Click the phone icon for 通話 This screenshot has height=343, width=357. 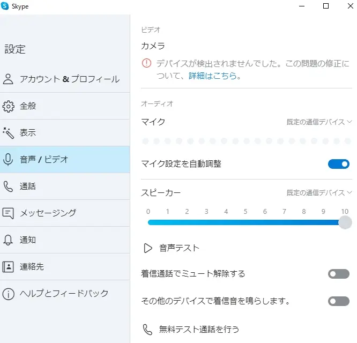(8, 186)
